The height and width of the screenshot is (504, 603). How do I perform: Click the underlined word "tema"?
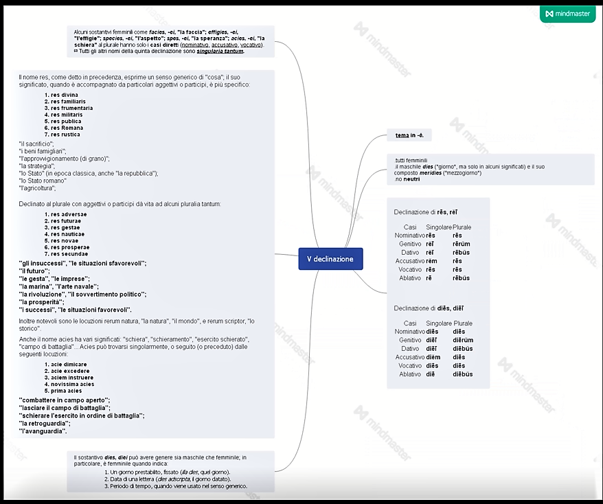402,135
